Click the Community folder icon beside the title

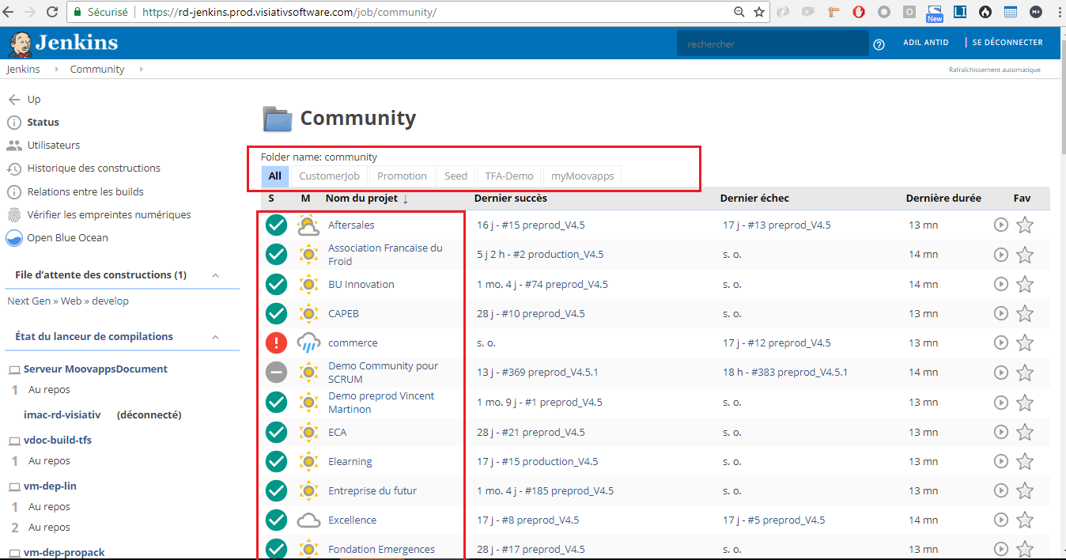pyautogui.click(x=278, y=119)
